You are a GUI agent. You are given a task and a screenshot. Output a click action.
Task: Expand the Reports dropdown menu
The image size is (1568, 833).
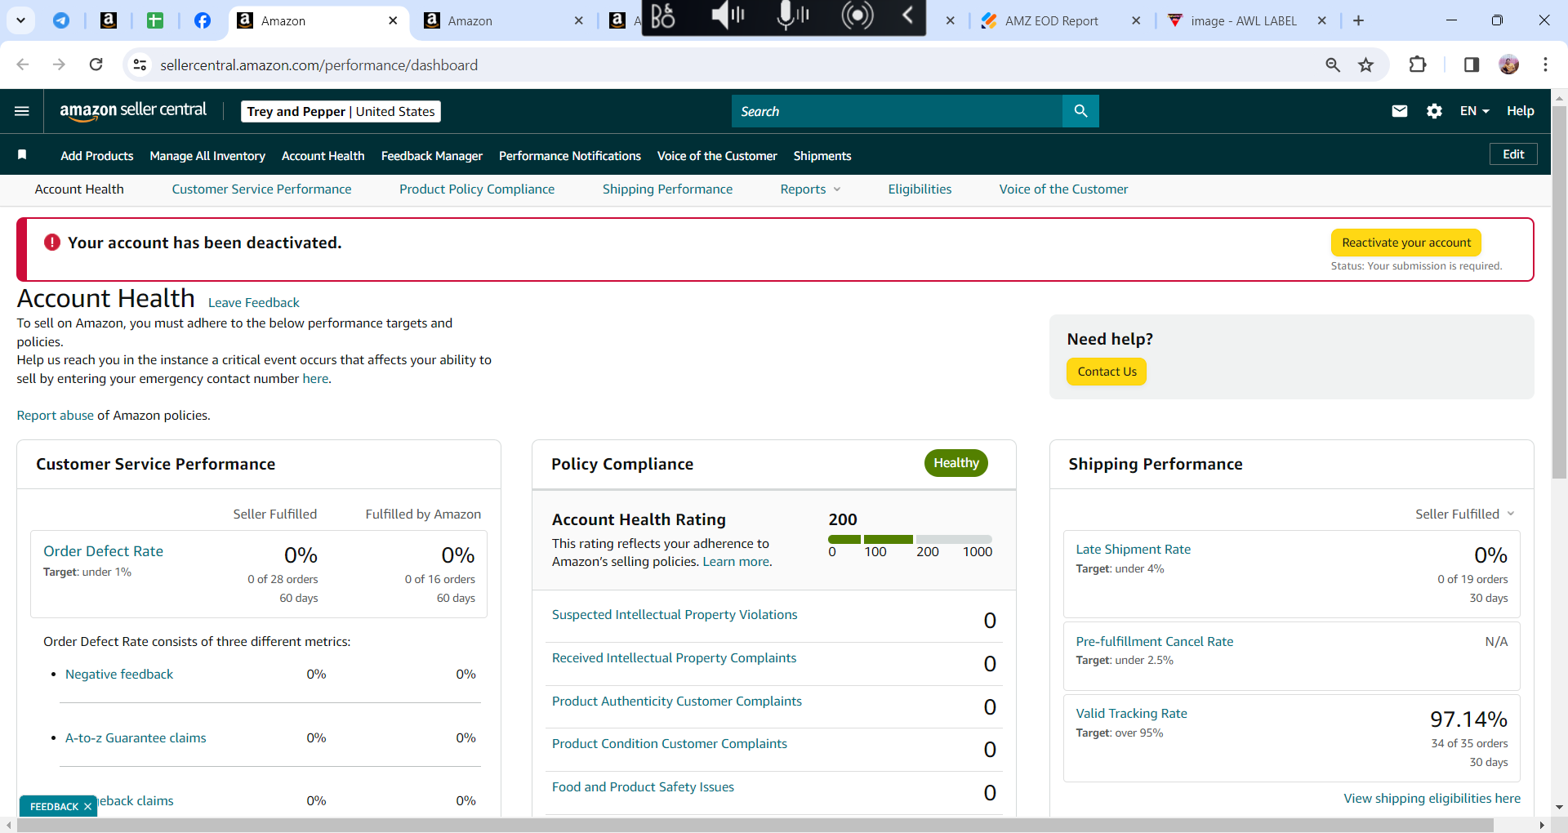[x=810, y=189]
